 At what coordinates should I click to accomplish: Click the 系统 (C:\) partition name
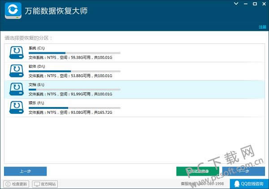(x=37, y=48)
